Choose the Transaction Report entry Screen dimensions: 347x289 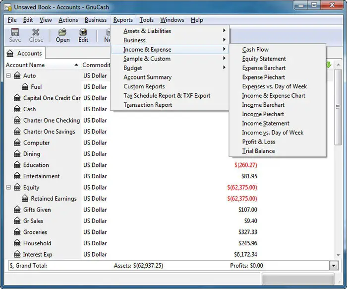tap(170, 105)
